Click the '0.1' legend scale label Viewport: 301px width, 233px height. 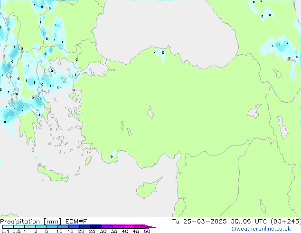tap(5, 231)
